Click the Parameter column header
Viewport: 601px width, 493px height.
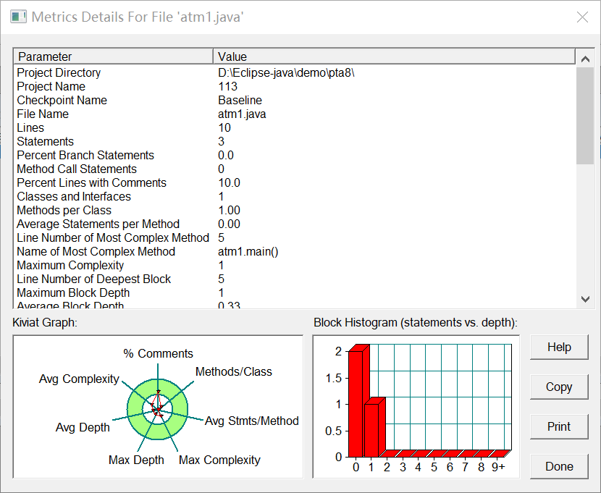[x=114, y=56]
